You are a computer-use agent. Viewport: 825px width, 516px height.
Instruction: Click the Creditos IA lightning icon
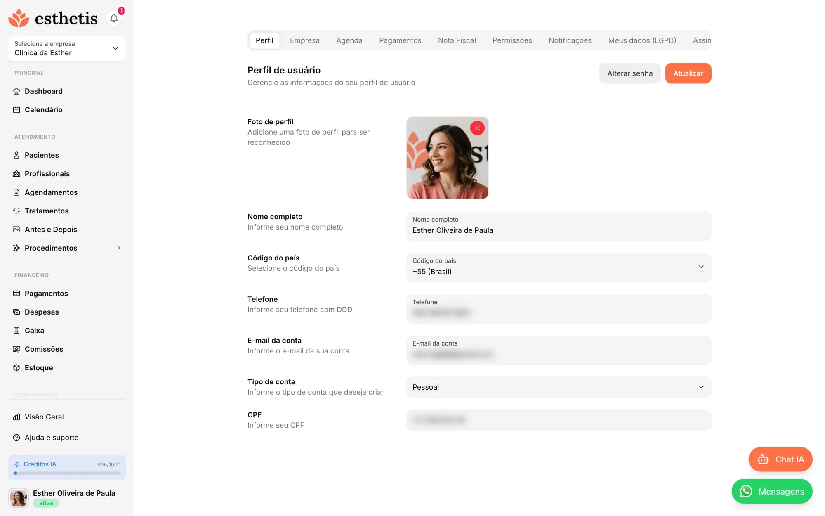tap(17, 464)
